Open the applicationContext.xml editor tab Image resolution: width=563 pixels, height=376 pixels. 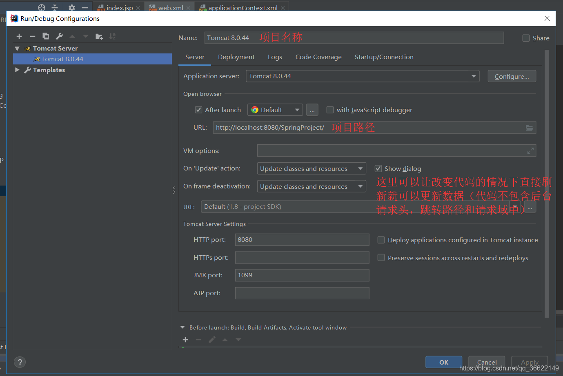243,8
